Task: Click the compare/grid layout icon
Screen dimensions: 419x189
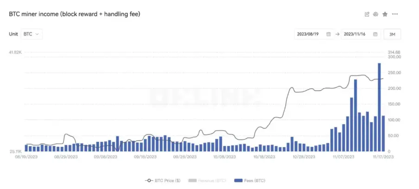Action: pos(376,14)
